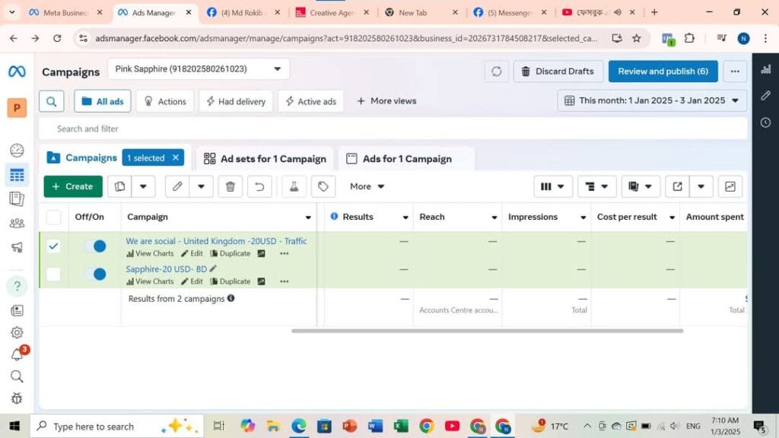Click the Discard Drafts button

coord(558,71)
